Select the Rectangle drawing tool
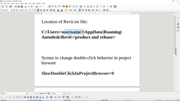Image resolution: width=180 pixels, height=101 pixels. tap(25, 97)
